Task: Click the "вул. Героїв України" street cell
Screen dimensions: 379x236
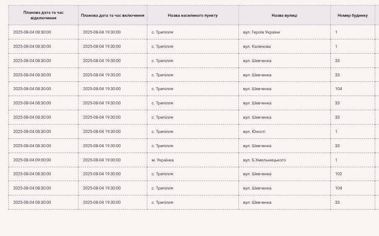Action: point(261,32)
